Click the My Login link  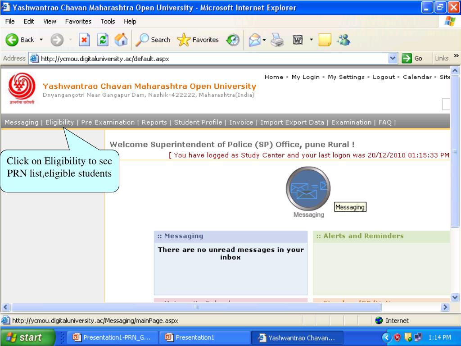[x=306, y=77]
